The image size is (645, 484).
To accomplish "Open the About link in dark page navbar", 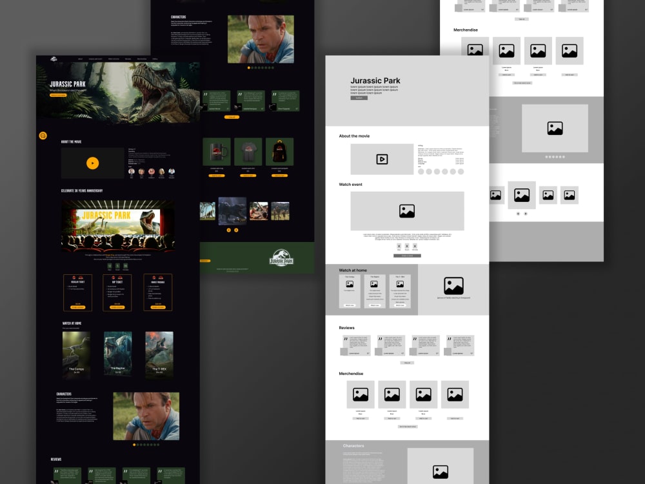I will pos(80,59).
